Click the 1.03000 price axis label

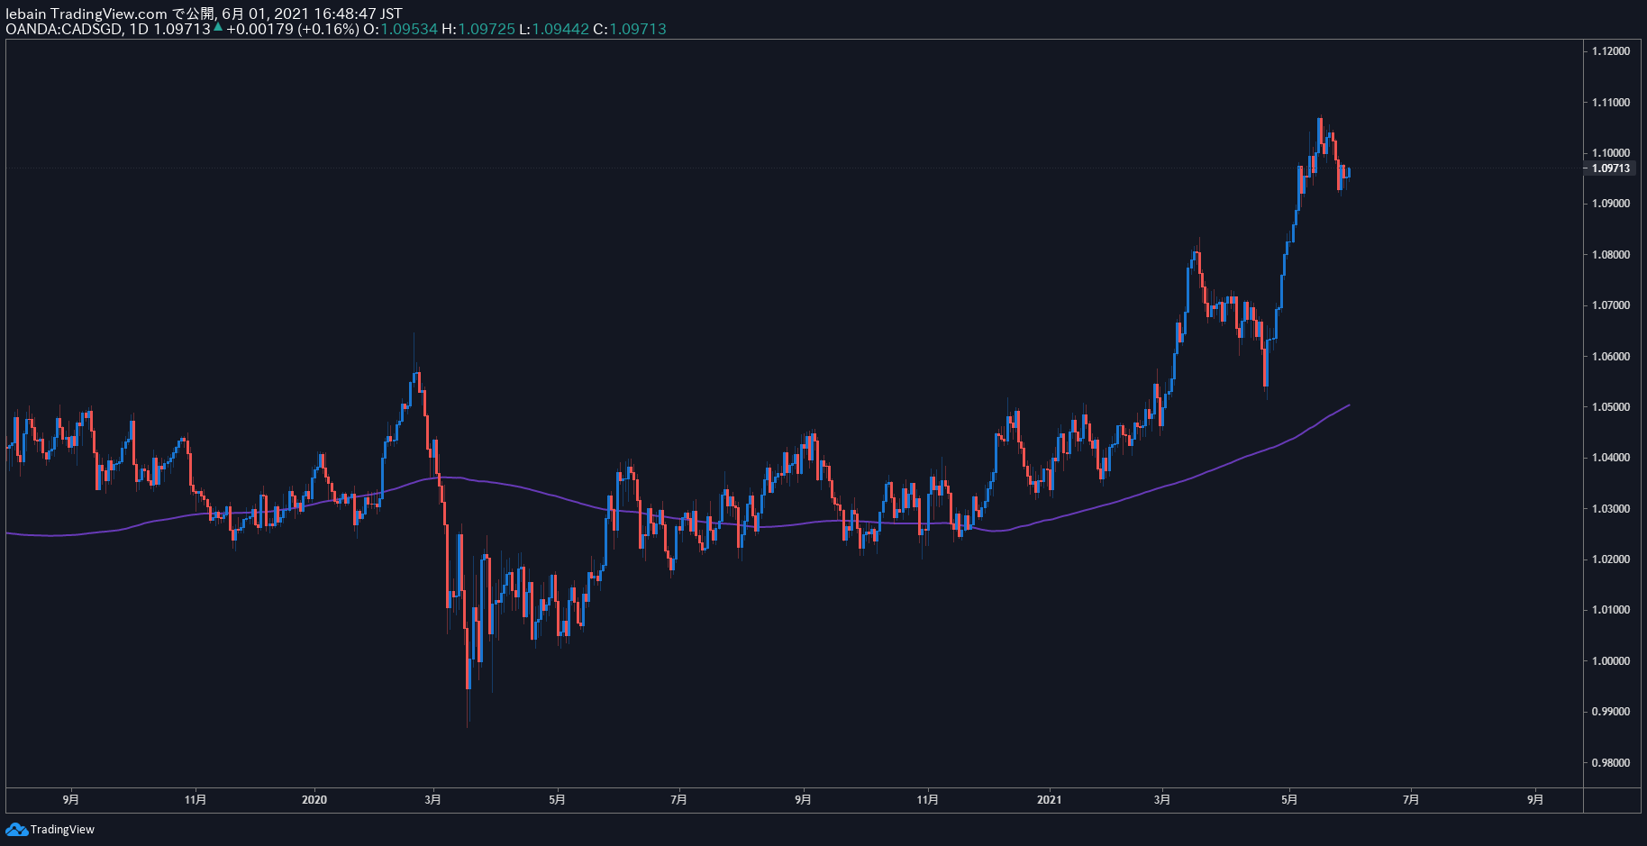click(1611, 509)
